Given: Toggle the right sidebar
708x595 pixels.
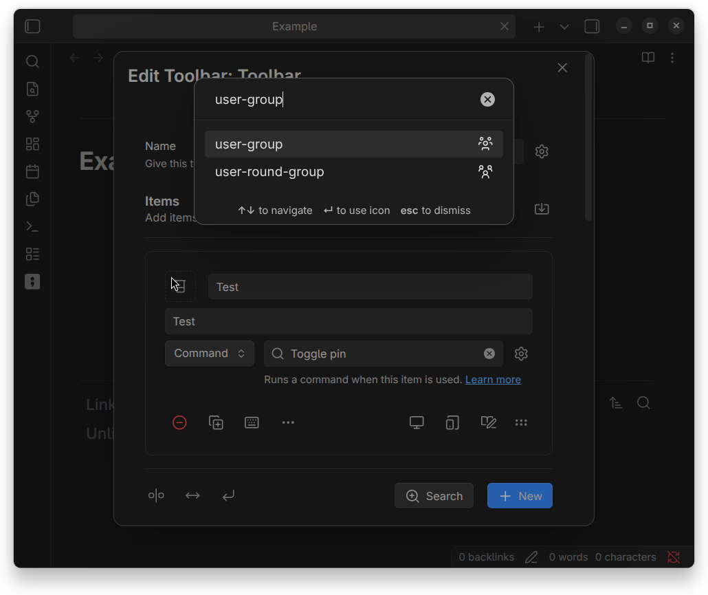Looking at the screenshot, I should coord(592,26).
